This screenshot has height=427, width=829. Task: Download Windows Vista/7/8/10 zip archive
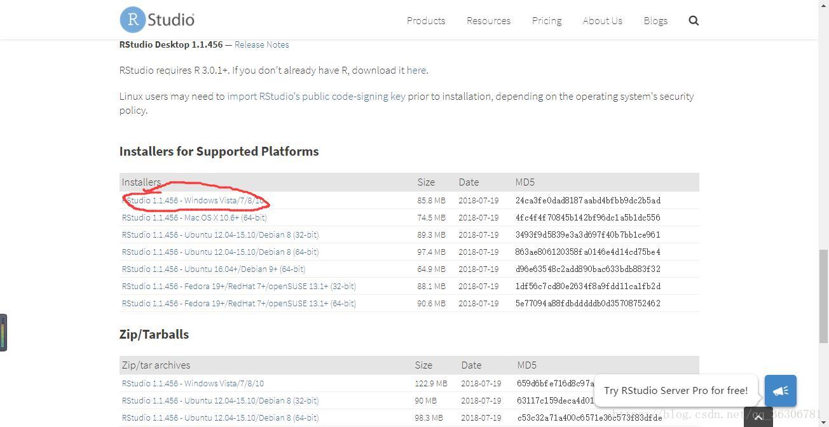coord(193,383)
